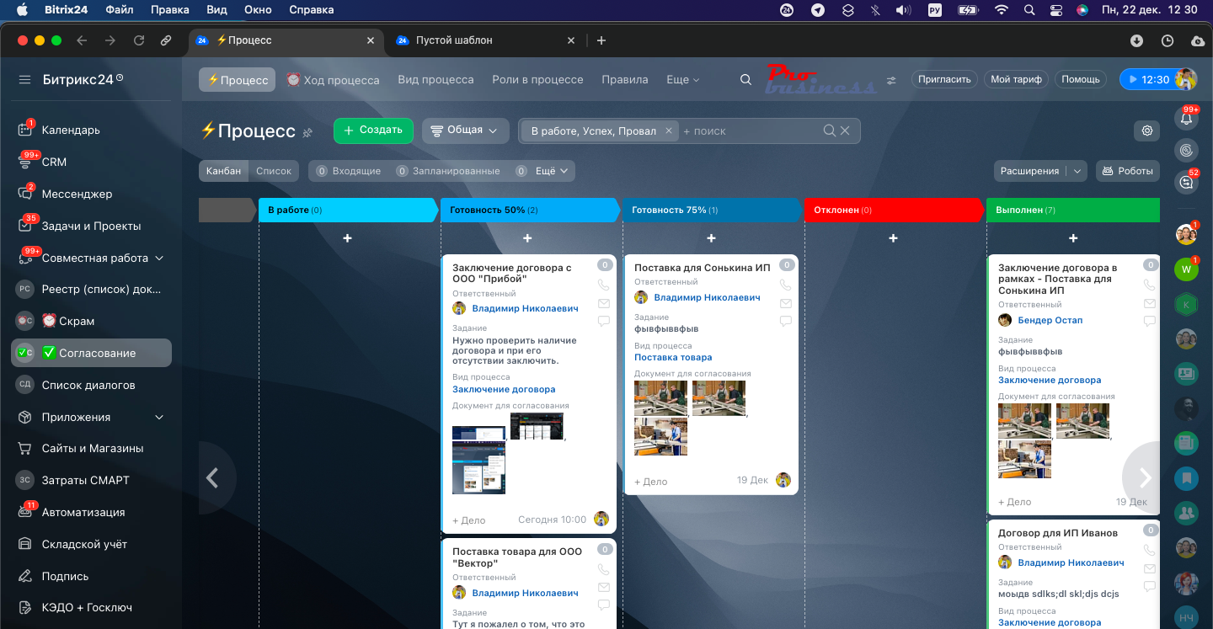
Task: Open the Ход процесса tab
Action: click(333, 79)
